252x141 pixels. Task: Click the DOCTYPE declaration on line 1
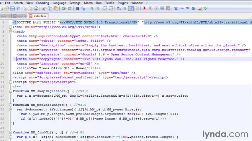tap(132, 22)
